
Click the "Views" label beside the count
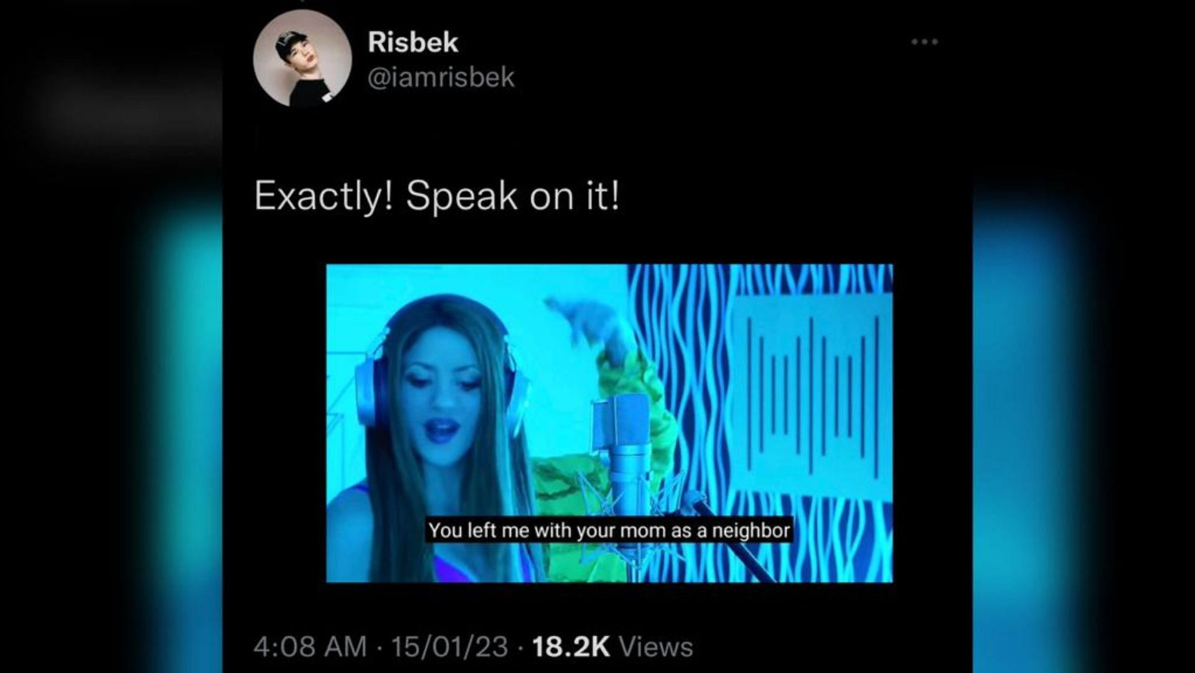[656, 647]
